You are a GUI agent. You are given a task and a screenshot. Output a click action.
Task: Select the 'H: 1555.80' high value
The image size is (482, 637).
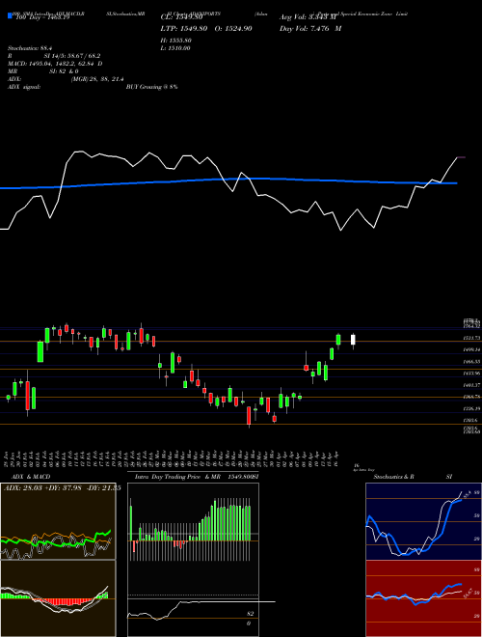pyautogui.click(x=176, y=41)
